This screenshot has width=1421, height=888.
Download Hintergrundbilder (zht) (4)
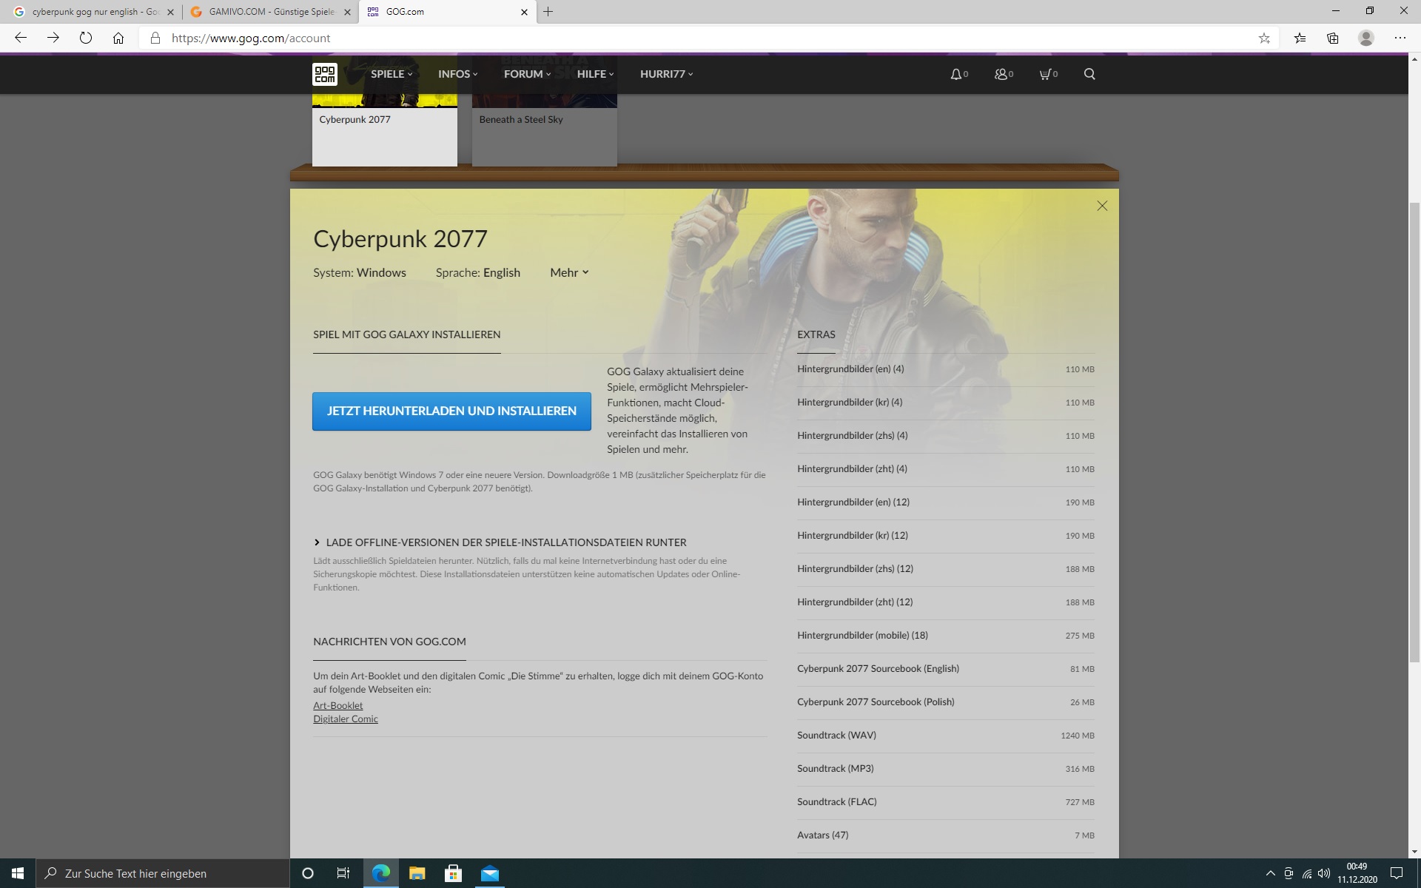click(946, 469)
